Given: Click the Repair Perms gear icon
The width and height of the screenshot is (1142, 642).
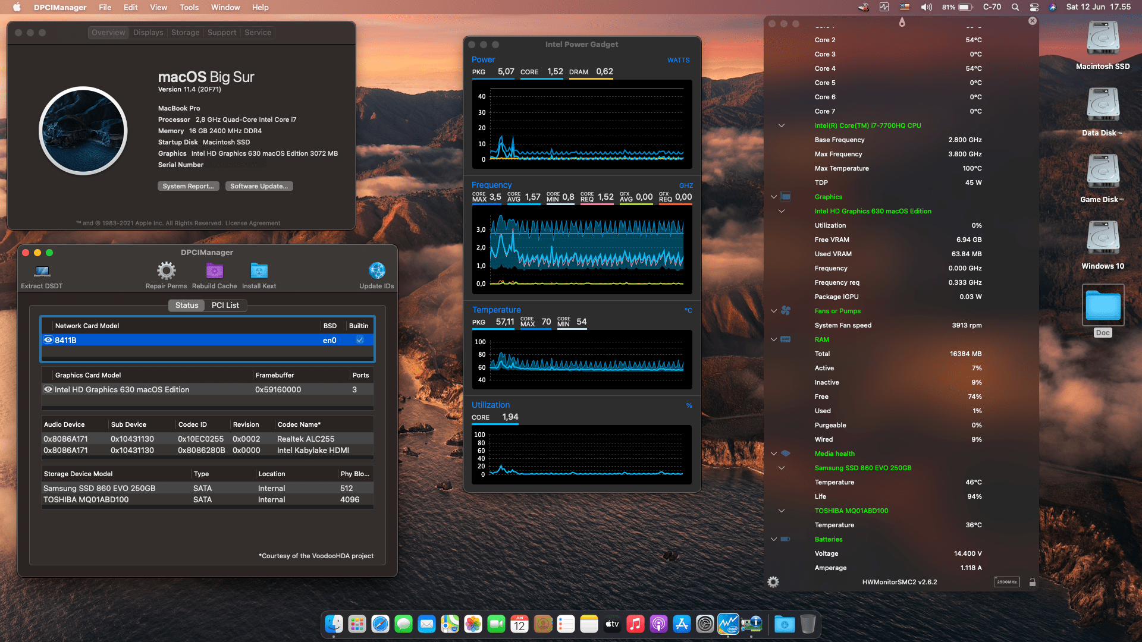Looking at the screenshot, I should point(167,271).
